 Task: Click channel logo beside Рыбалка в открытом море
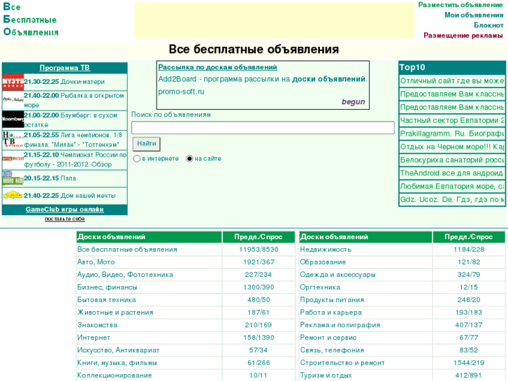(x=13, y=100)
